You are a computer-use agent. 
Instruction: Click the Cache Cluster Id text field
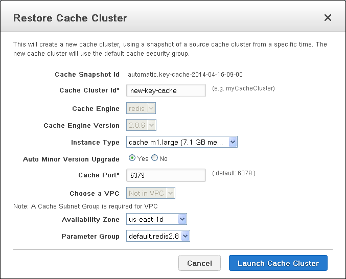pos(166,90)
